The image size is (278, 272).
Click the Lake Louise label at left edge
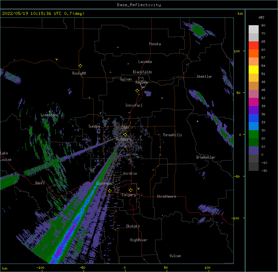point(6,156)
